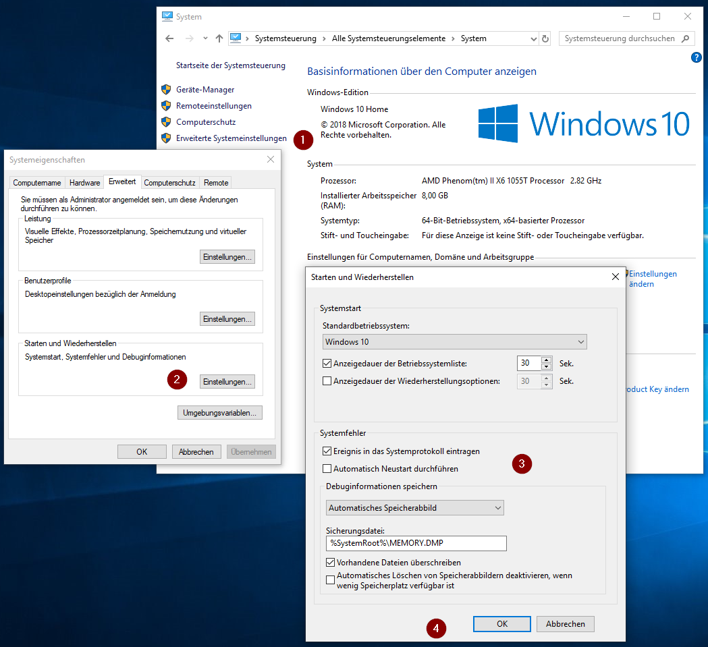Image resolution: width=708 pixels, height=647 pixels.
Task: Click OK in Systemeigenschaften dialog
Action: tap(142, 452)
